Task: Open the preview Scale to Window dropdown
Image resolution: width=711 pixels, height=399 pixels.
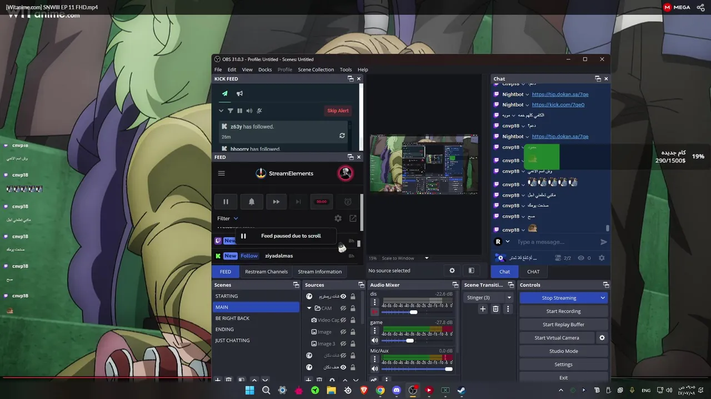Action: tap(405, 258)
